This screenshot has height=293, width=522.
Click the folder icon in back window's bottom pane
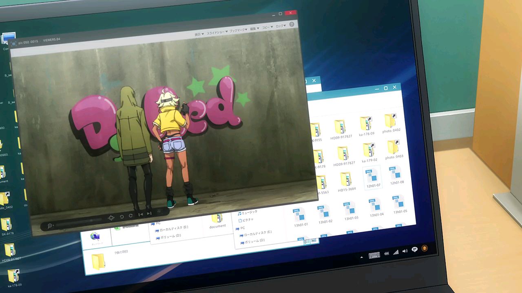click(98, 262)
